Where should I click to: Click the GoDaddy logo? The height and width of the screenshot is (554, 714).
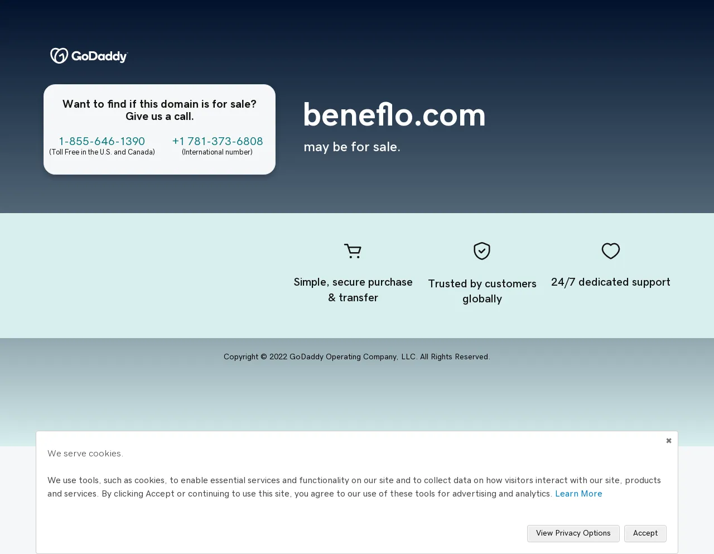click(89, 56)
